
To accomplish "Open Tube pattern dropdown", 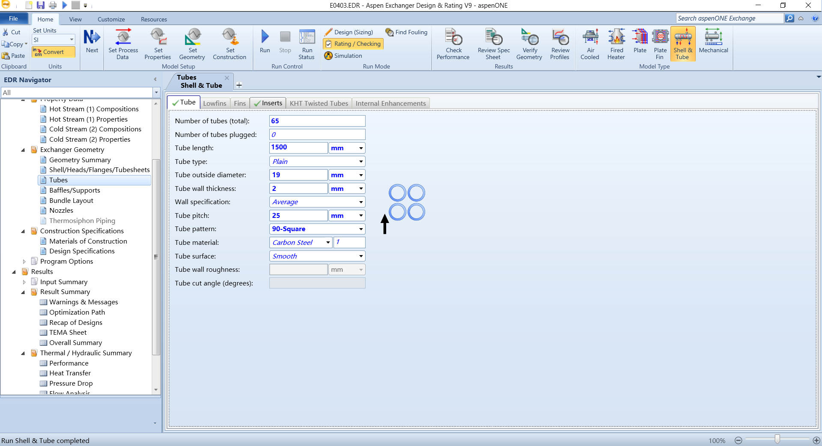I will [361, 229].
